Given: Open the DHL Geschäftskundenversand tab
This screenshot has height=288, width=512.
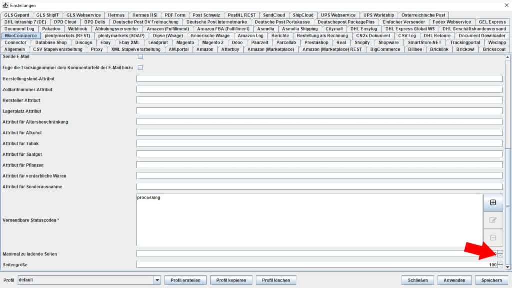Looking at the screenshot, I should [x=474, y=29].
